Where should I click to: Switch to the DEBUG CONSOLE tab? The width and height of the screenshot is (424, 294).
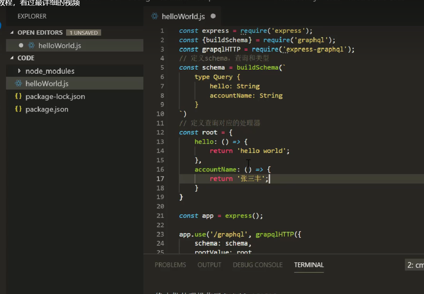point(258,265)
